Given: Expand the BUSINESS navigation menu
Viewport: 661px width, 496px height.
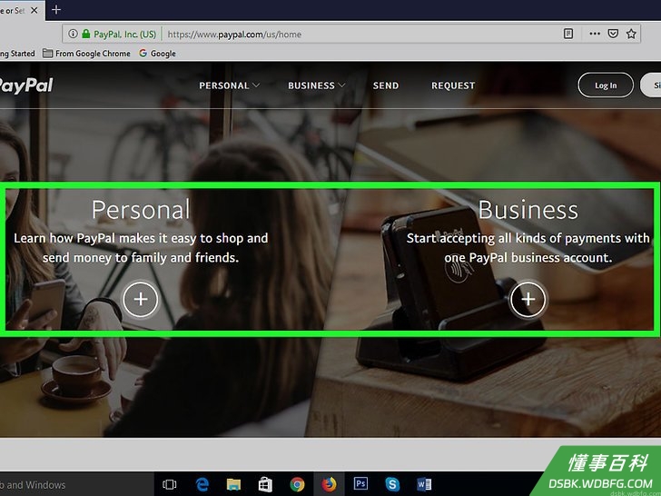Looking at the screenshot, I should [317, 85].
